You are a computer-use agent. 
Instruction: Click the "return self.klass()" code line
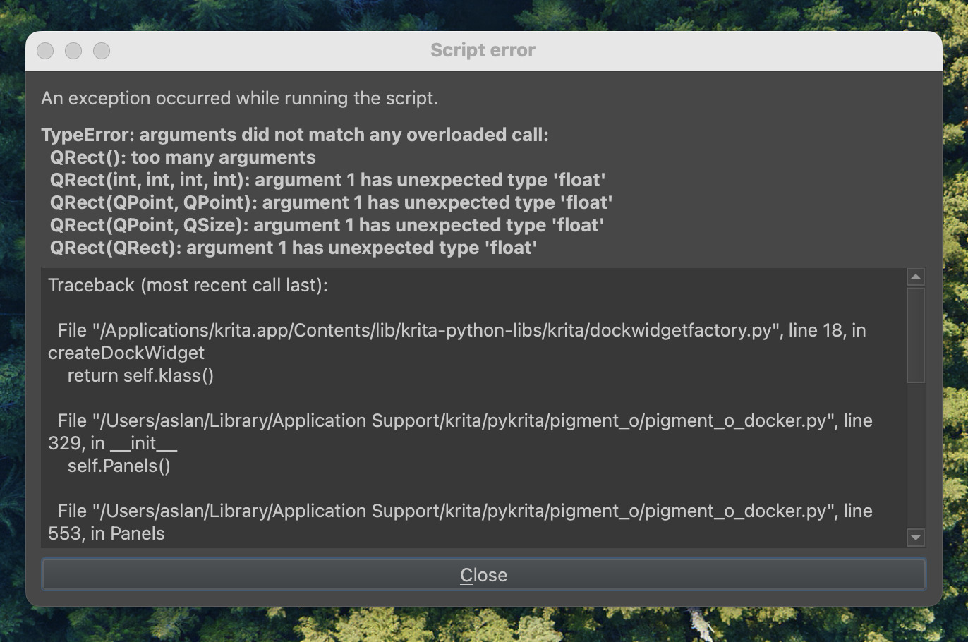[140, 375]
